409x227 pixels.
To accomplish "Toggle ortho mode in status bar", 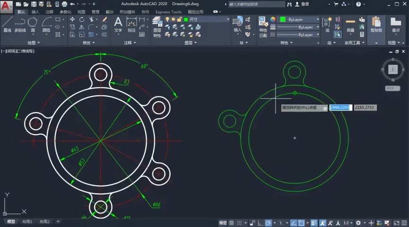I will coord(260,223).
